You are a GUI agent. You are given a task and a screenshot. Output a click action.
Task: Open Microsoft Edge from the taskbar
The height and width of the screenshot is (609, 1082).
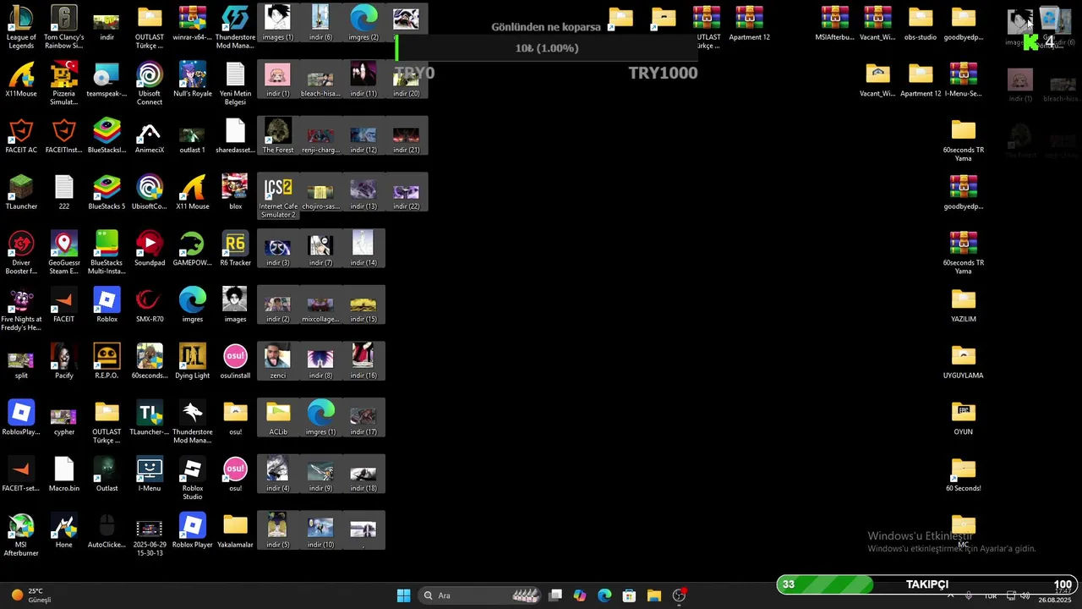[x=604, y=595]
